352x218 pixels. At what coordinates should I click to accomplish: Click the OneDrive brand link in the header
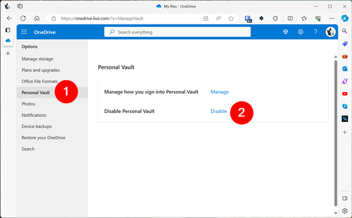point(45,32)
